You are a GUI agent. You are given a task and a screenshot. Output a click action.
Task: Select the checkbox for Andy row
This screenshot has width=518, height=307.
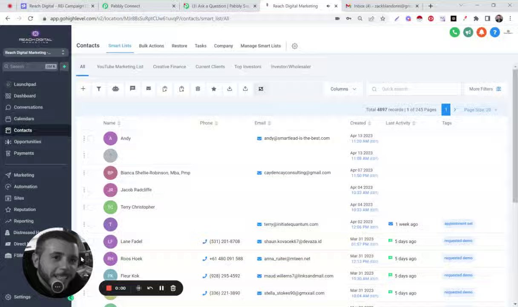coord(91,139)
